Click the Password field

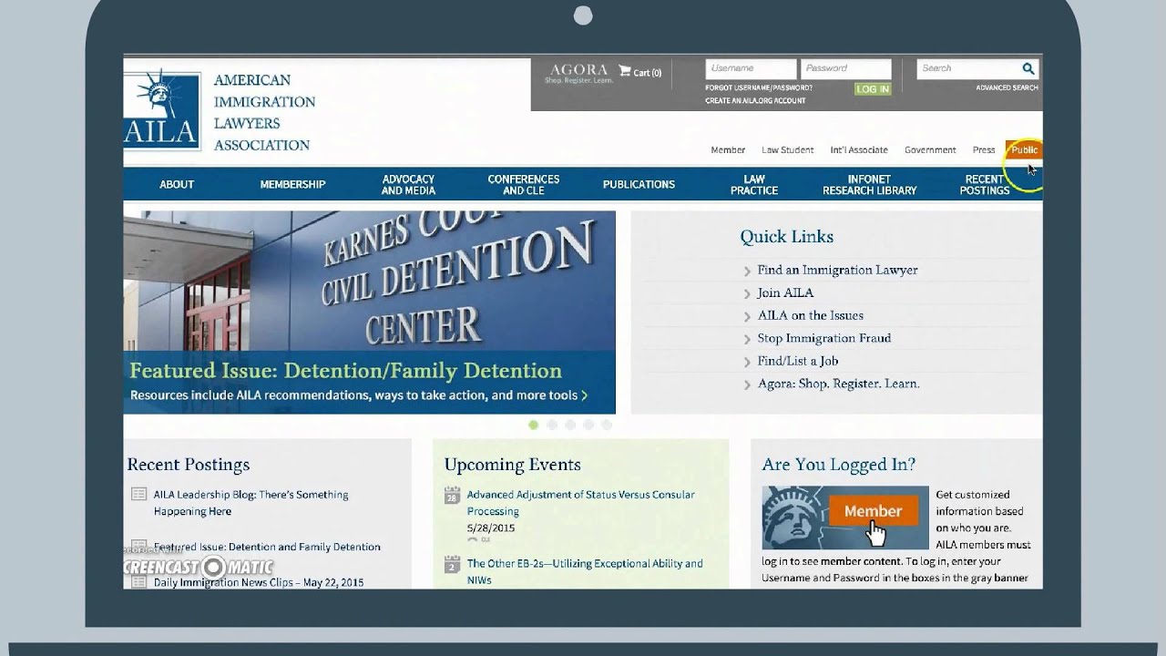tap(845, 68)
